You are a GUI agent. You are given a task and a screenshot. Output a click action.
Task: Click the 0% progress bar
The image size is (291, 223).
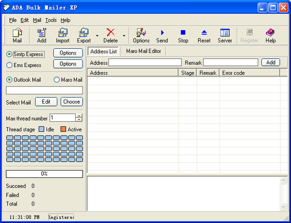pos(45,174)
